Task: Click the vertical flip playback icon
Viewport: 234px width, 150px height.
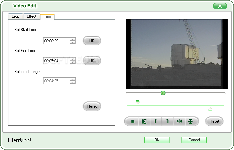Action: (191, 121)
